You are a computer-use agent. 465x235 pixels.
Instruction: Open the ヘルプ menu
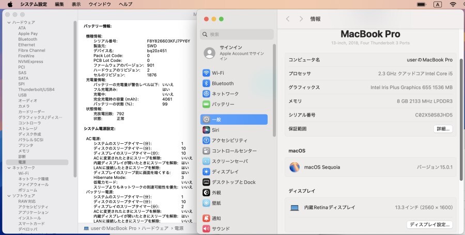point(126,4)
